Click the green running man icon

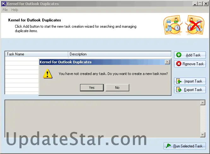point(168,146)
